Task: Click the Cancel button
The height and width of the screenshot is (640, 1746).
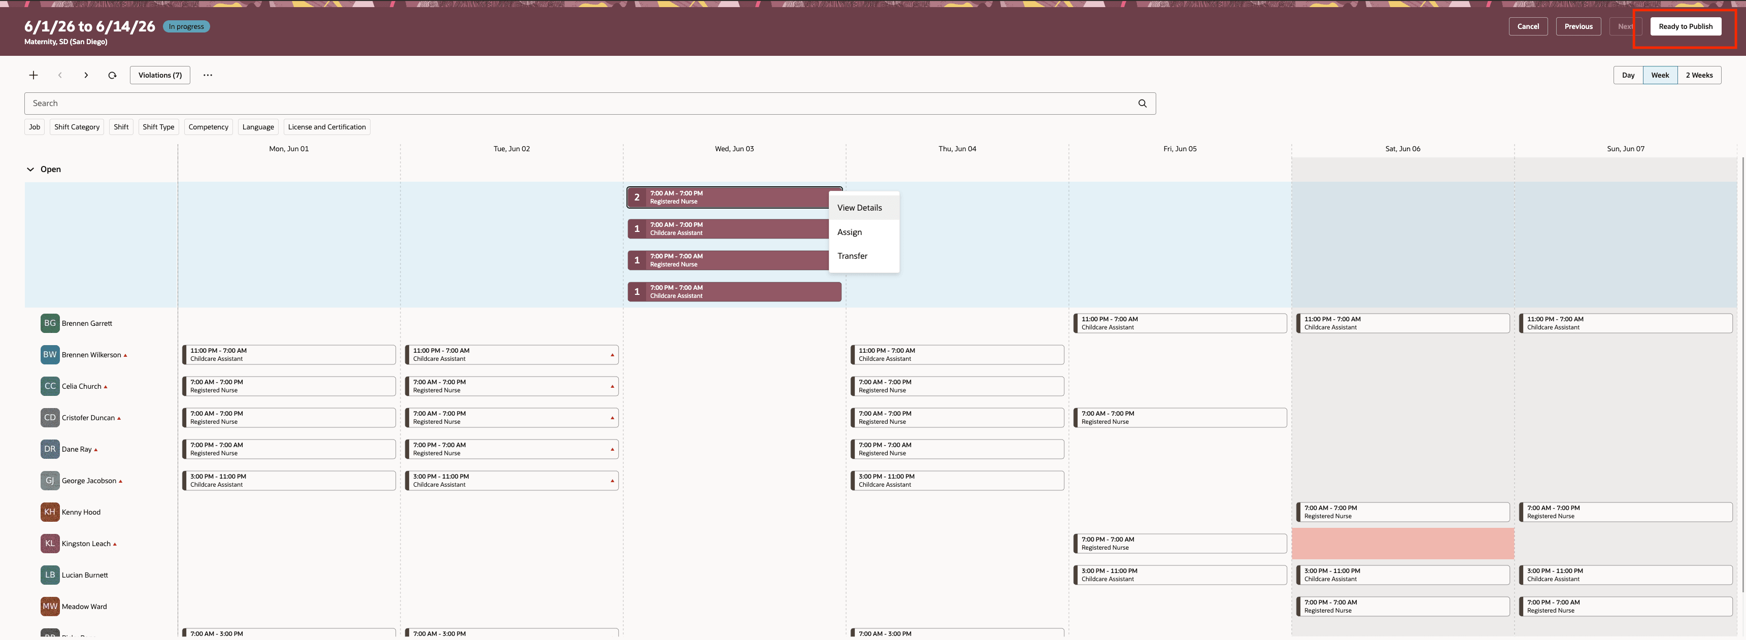Action: click(1528, 26)
